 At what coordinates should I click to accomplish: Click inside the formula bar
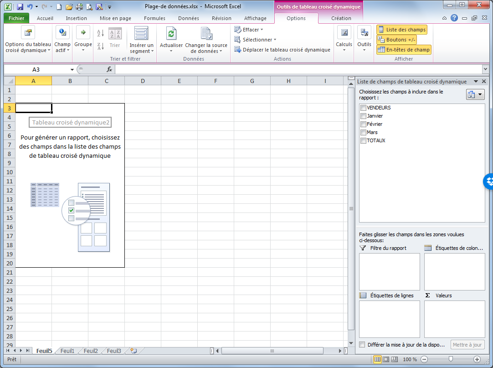[299, 69]
